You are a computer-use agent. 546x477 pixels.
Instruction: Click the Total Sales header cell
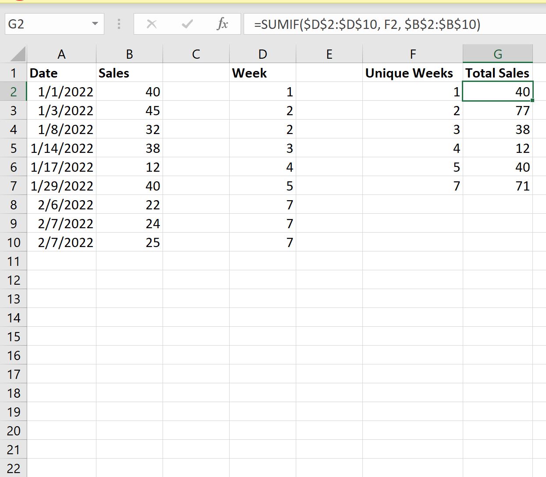pyautogui.click(x=498, y=73)
